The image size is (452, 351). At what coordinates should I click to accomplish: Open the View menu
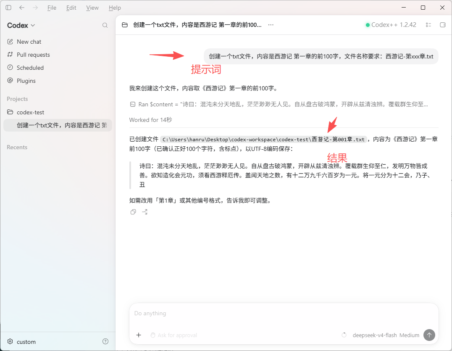(92, 8)
